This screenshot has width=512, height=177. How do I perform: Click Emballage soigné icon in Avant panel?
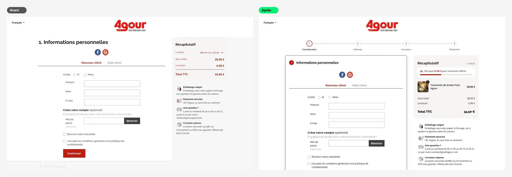(x=179, y=89)
